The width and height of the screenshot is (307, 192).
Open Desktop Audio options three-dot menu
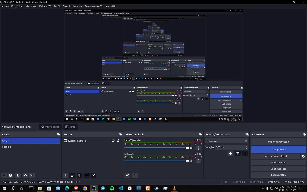[198, 148]
